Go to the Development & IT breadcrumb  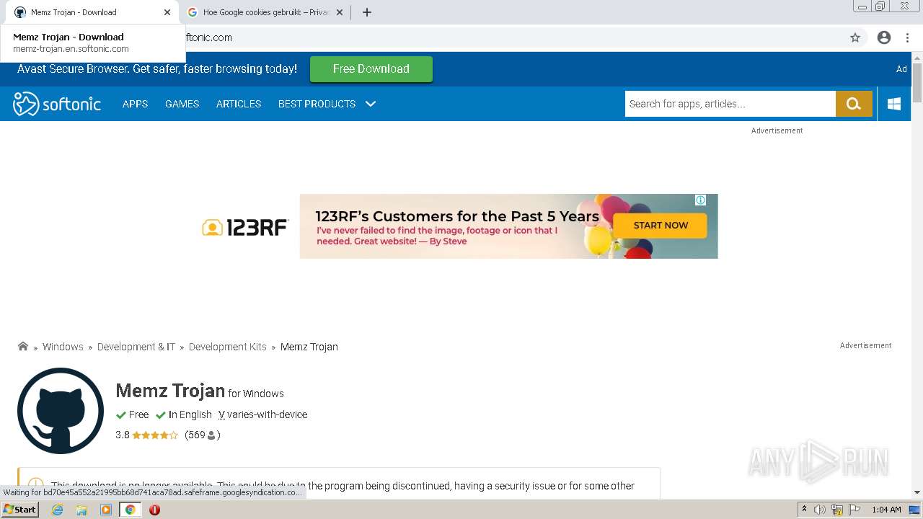click(x=136, y=347)
